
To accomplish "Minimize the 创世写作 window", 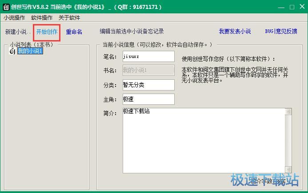I will click(281, 7).
